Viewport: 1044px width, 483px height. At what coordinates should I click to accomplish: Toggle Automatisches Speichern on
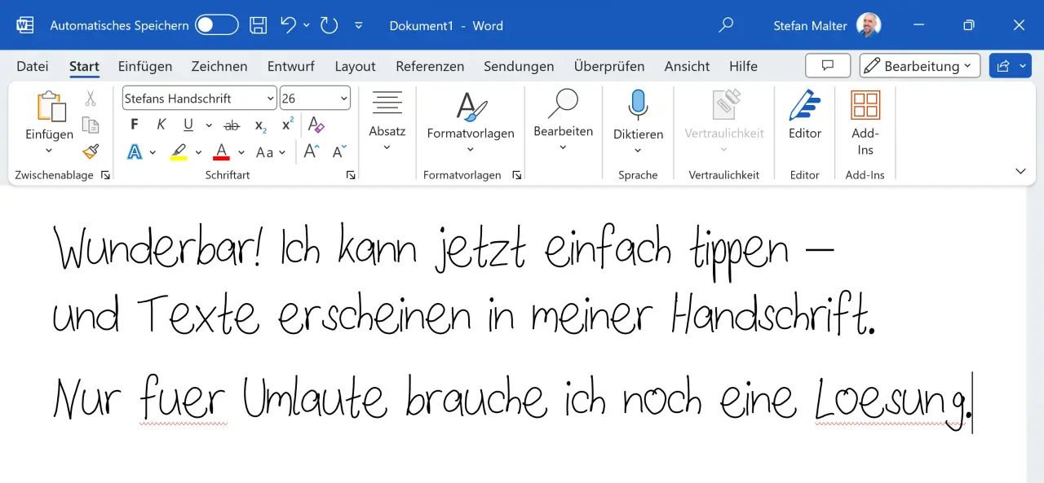click(216, 25)
